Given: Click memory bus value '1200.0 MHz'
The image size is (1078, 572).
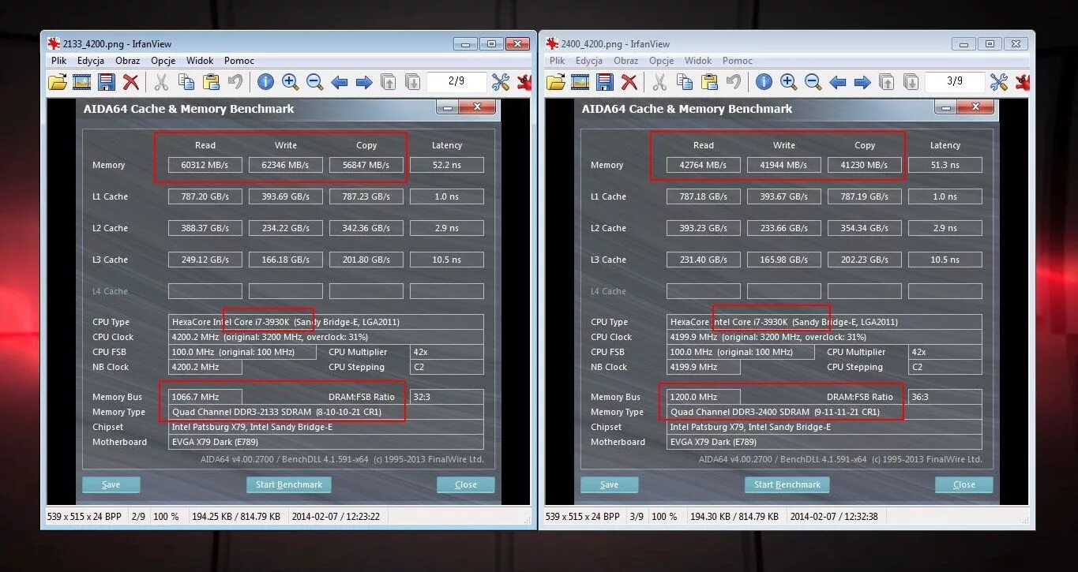Looking at the screenshot, I should click(x=704, y=397).
